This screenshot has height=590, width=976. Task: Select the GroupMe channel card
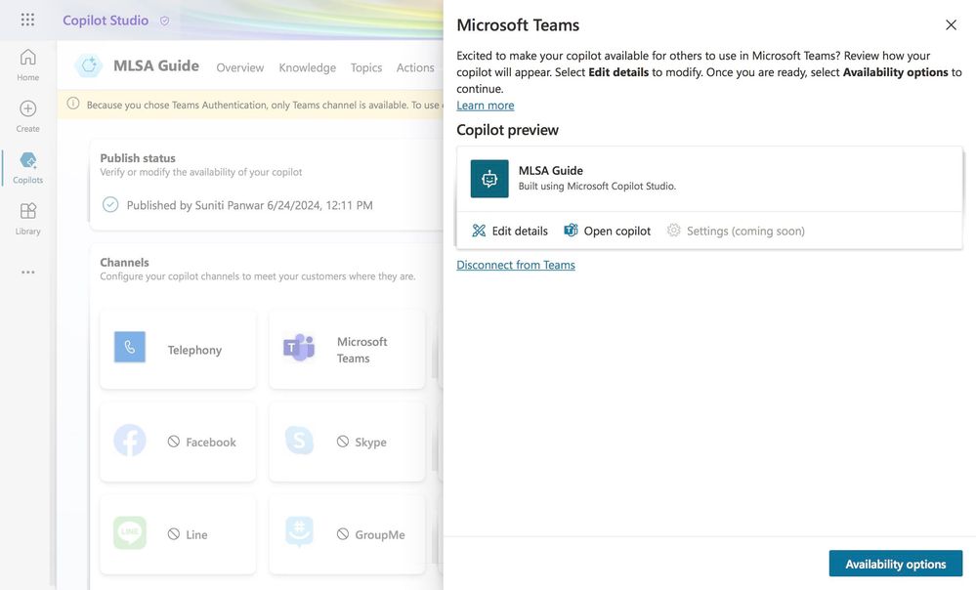point(347,534)
